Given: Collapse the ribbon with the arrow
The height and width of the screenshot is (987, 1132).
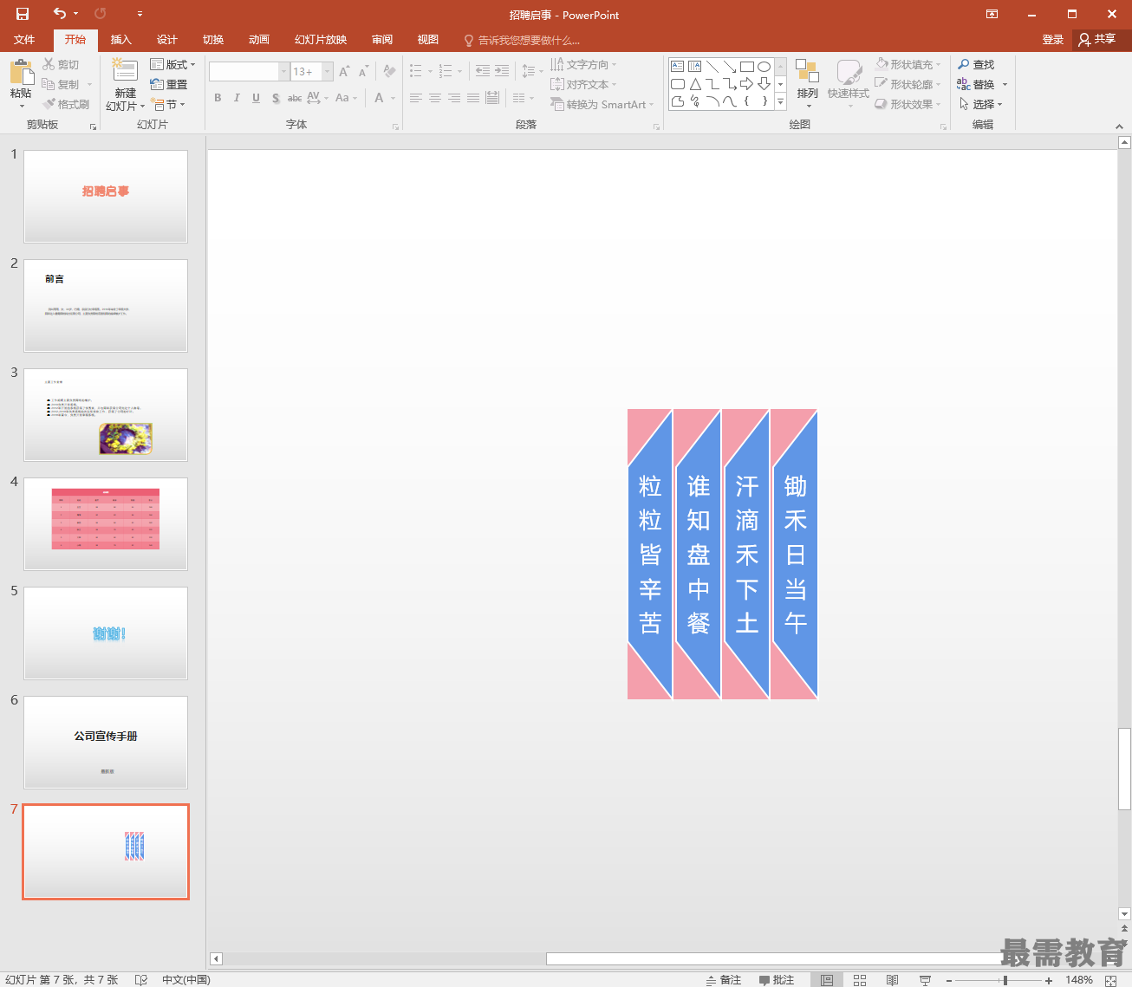Looking at the screenshot, I should click(1119, 126).
